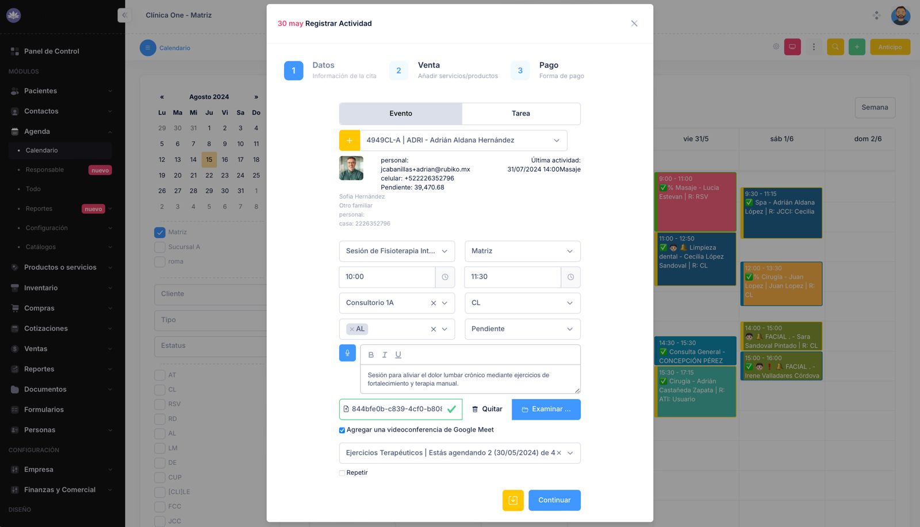This screenshot has height=527, width=920.
Task: Check the Repetir option
Action: (x=342, y=472)
